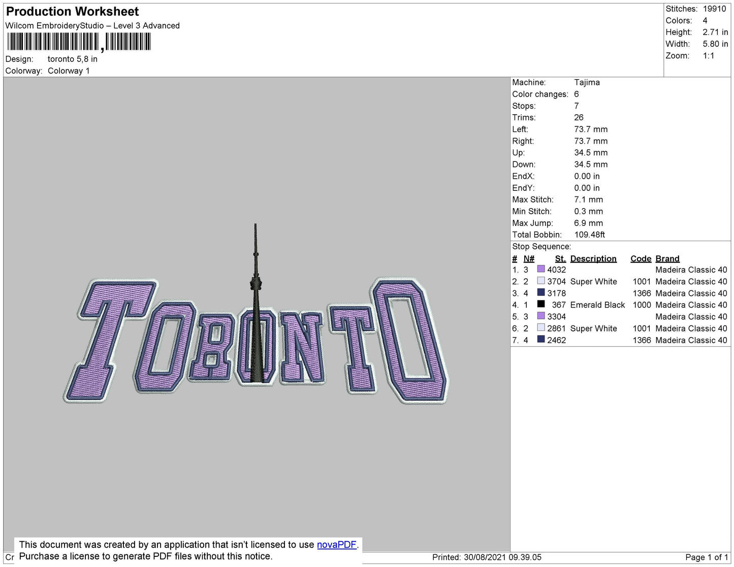Click the 'Emerald Black' description
This screenshot has height=567, width=734.
pyautogui.click(x=597, y=305)
